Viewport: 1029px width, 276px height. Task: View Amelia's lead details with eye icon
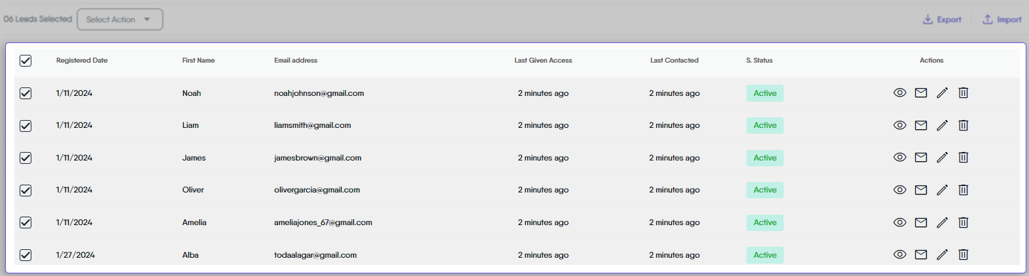[x=899, y=222]
